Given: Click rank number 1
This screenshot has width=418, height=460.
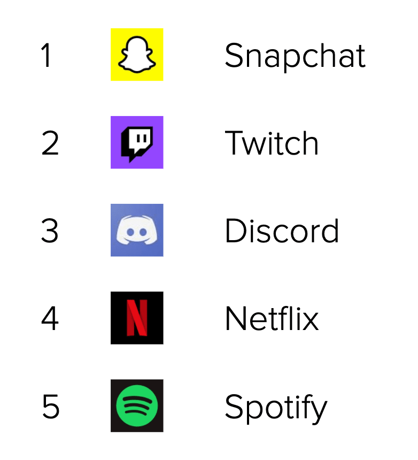Looking at the screenshot, I should pos(47,55).
